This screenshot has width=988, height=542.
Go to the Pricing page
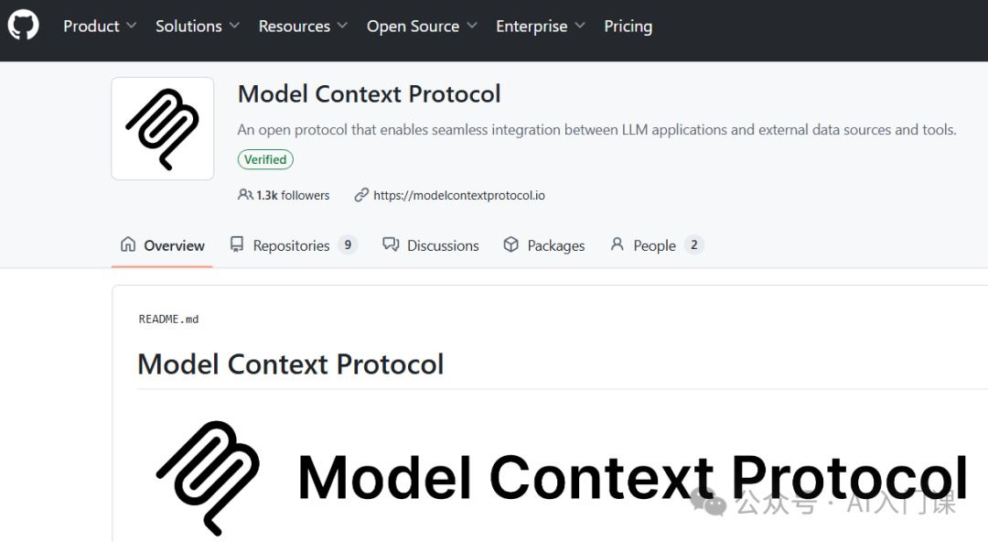[x=628, y=26]
